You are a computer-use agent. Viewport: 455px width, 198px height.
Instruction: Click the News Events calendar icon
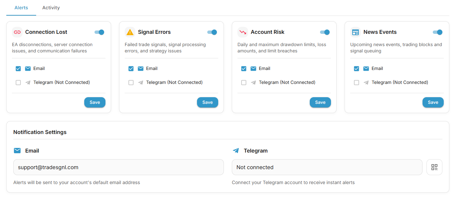pyautogui.click(x=355, y=32)
